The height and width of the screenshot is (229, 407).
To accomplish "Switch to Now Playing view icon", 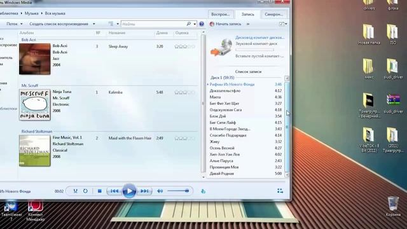I will [x=280, y=191].
